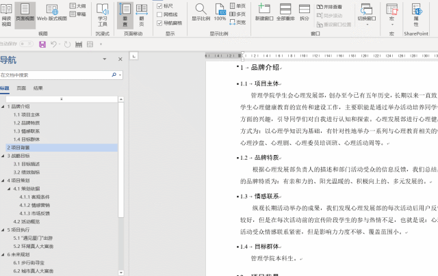Select 标题 headings tab
438x276 pixels.
(5, 88)
